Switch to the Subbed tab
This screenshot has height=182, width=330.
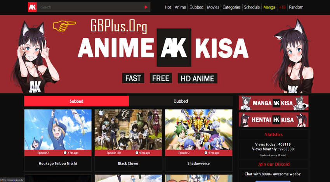[76, 101]
